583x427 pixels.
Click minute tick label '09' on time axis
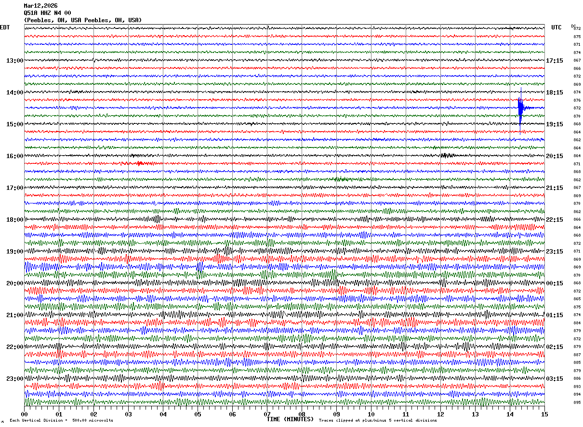(337, 414)
